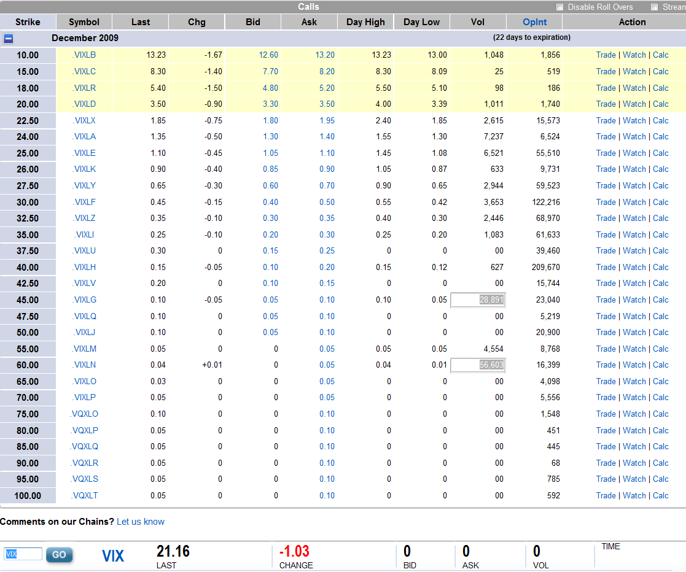Click the Chg column header
Image resolution: width=686 pixels, height=572 pixels.
point(197,22)
